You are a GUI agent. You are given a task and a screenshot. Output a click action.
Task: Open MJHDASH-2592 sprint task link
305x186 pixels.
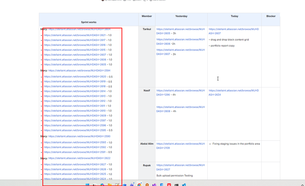click(x=75, y=147)
